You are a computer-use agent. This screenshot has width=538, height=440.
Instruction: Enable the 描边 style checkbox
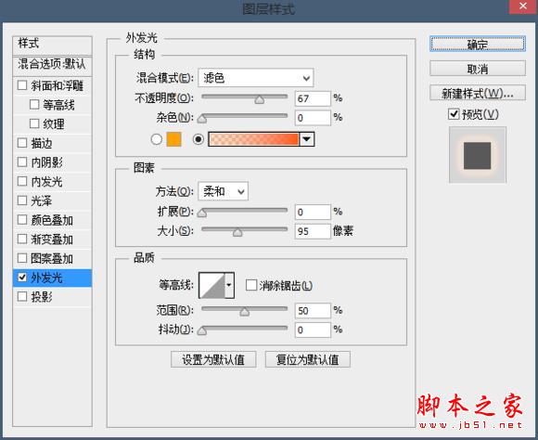[22, 143]
